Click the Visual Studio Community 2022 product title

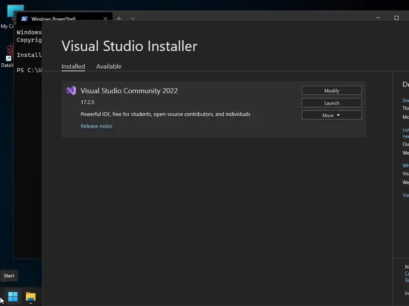(129, 90)
